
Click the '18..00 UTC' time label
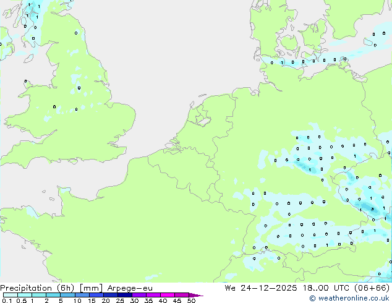coord(326,288)
